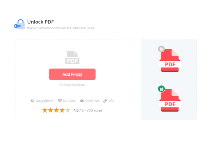Select the locked red PDF illustration
Viewport: 211px width, 141px height.
point(170,60)
